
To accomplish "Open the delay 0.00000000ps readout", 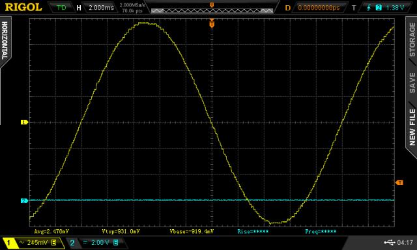I will pos(319,7).
